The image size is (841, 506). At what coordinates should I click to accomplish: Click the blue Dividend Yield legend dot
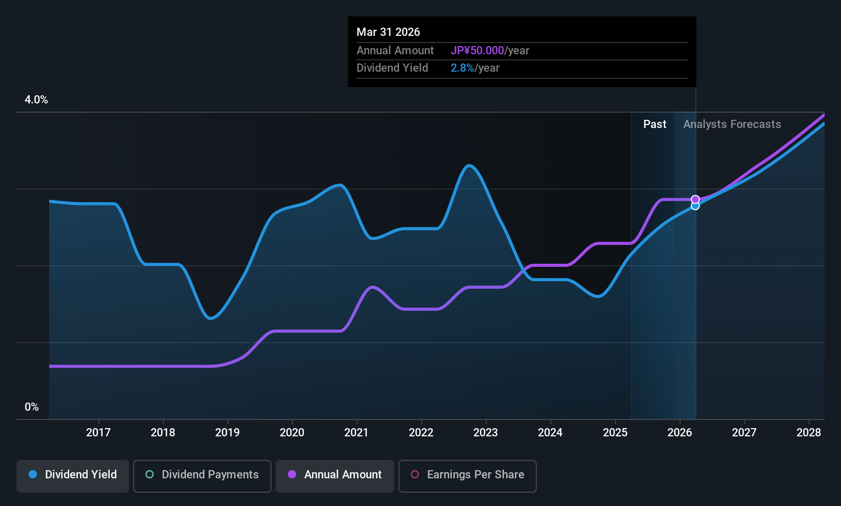33,475
